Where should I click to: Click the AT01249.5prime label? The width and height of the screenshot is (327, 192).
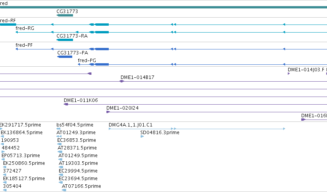click(78, 156)
